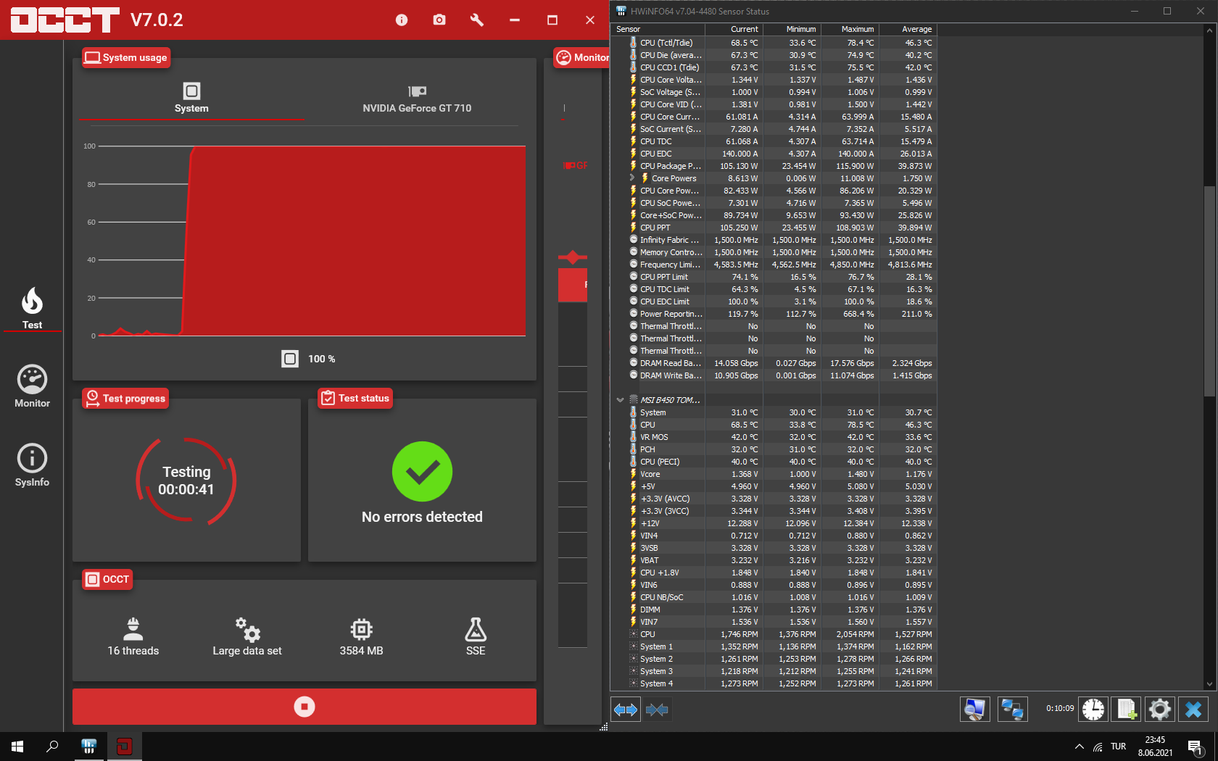
Task: Start HWiNFO logging with document icon
Action: pos(1127,710)
